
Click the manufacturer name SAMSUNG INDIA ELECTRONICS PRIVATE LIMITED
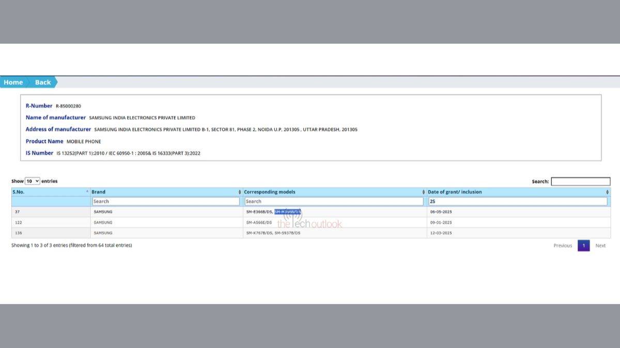tap(142, 118)
